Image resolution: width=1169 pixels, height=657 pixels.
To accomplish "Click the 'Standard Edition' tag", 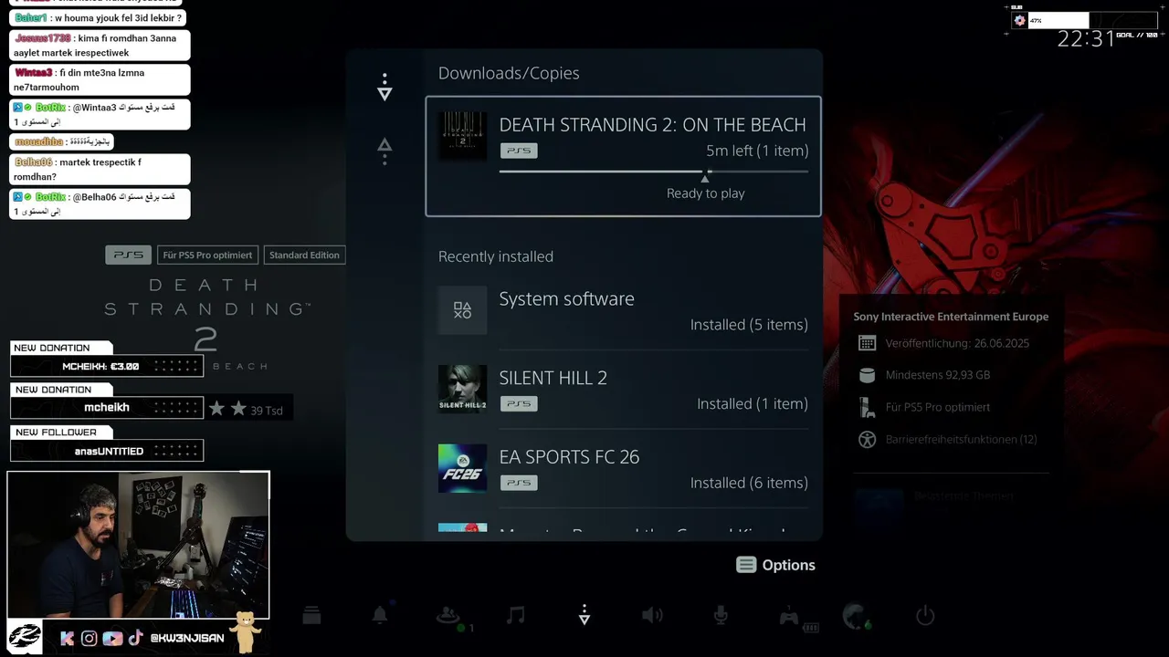I will point(304,255).
